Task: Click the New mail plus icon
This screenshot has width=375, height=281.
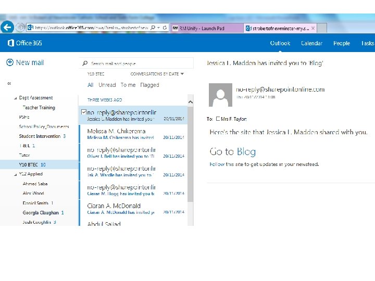Action: tap(10, 62)
